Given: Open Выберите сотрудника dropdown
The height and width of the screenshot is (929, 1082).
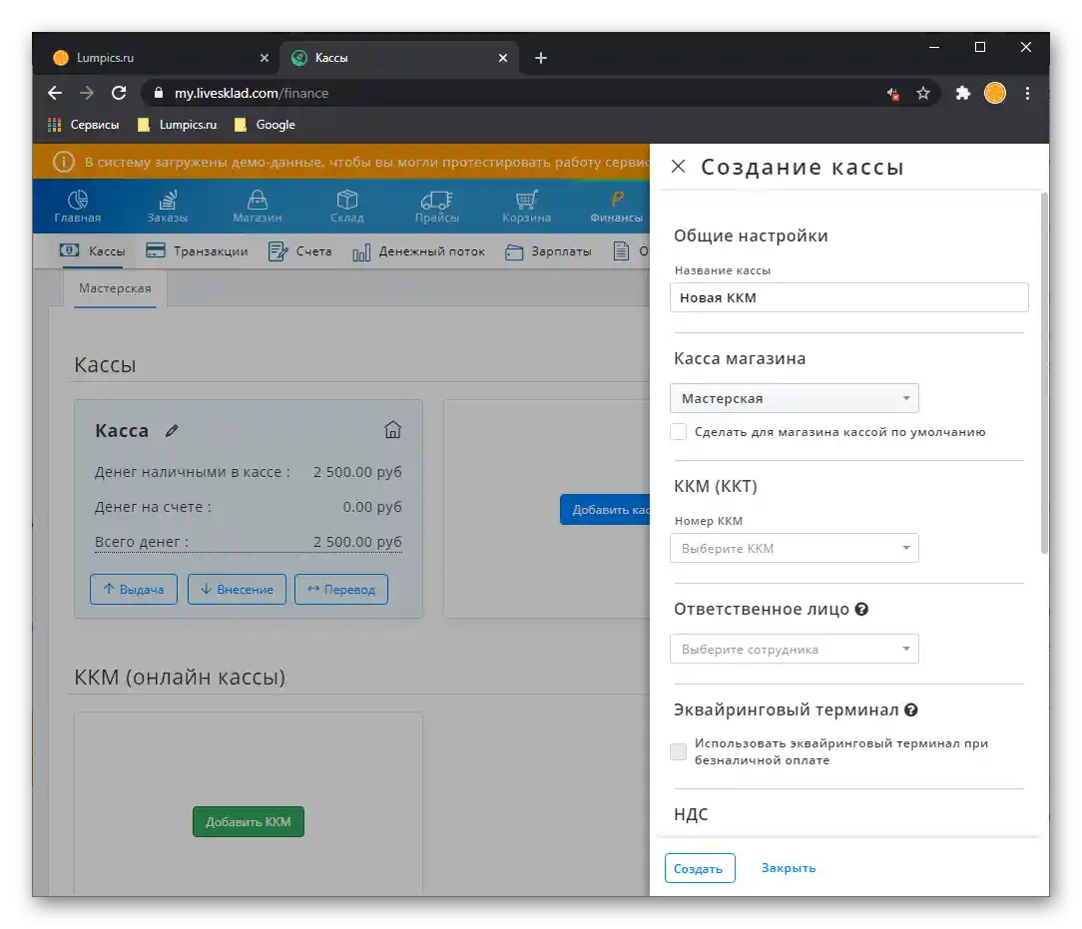Looking at the screenshot, I should click(794, 649).
